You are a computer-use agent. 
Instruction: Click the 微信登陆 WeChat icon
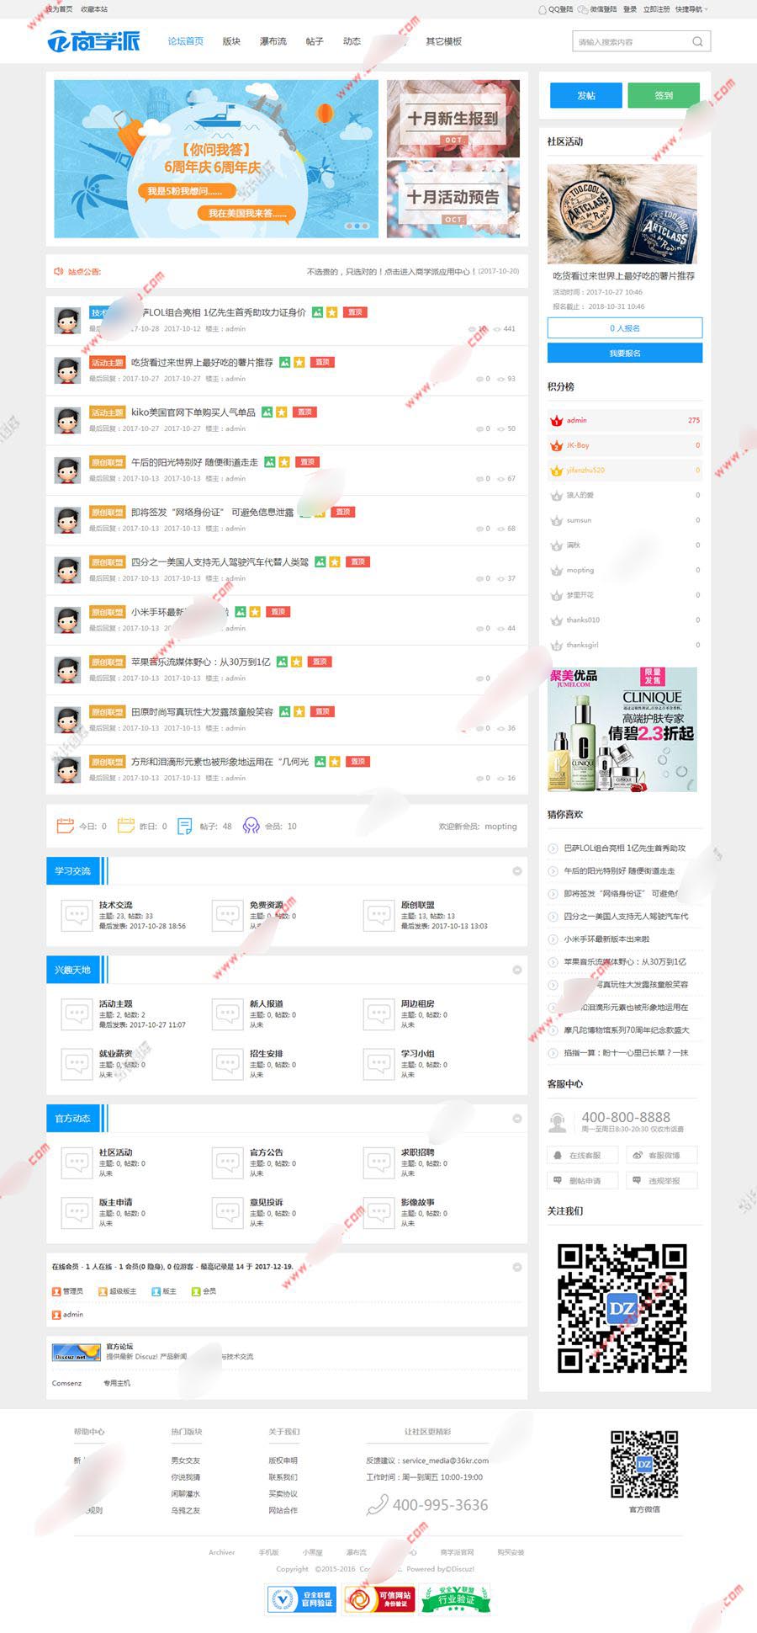coord(583,9)
